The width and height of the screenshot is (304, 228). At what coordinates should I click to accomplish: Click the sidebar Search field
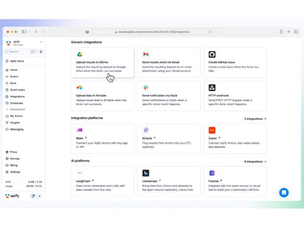[21, 52]
